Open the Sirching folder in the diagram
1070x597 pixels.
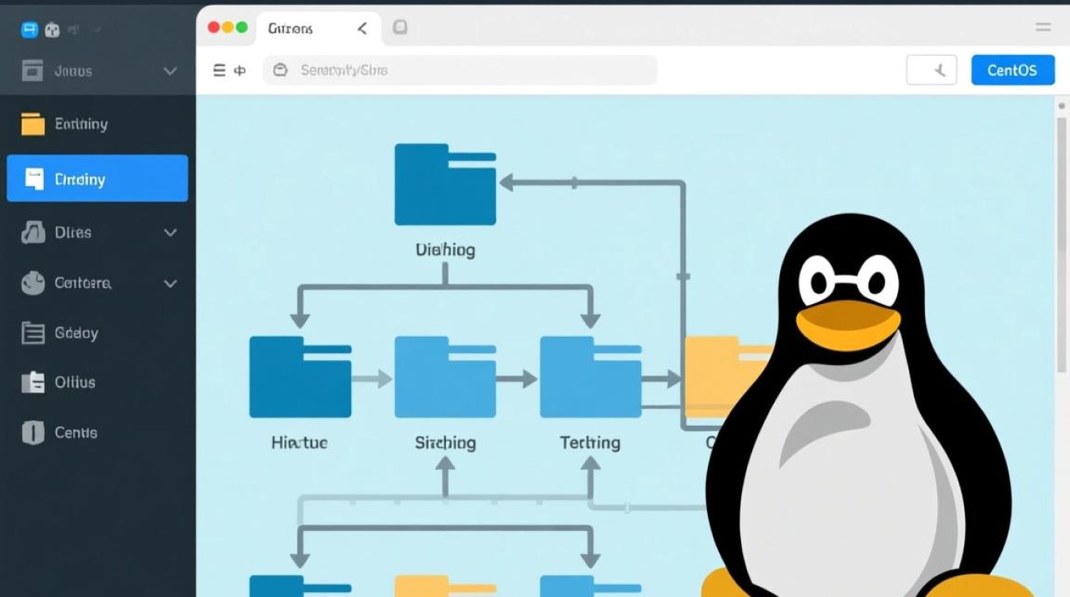(445, 377)
